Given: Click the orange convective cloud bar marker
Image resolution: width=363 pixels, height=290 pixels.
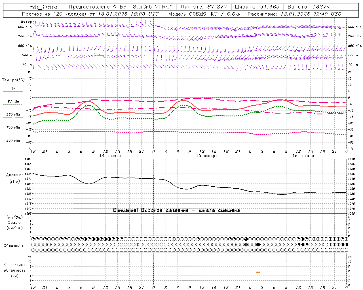Looking at the screenshot, I should coord(258,272).
